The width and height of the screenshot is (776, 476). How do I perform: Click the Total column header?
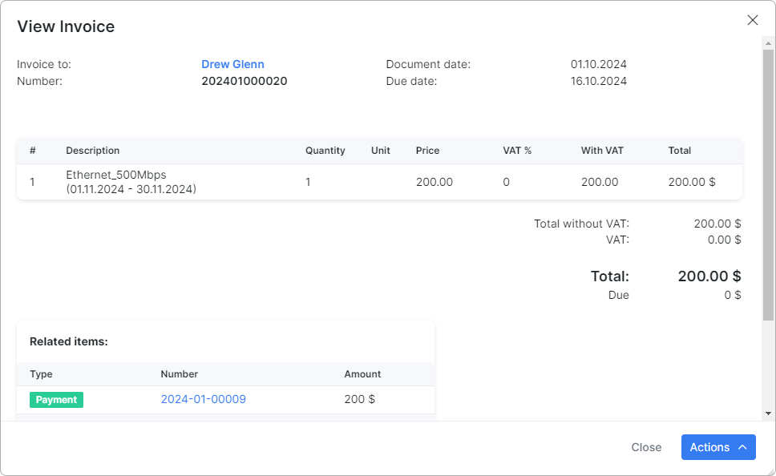679,151
